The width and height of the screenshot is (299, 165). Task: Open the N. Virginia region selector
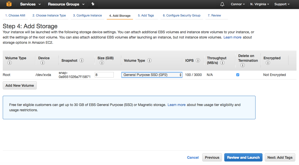[259, 4]
